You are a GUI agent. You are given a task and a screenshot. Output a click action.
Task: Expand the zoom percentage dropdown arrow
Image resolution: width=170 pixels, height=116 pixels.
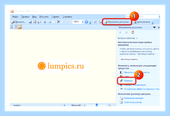(83, 22)
